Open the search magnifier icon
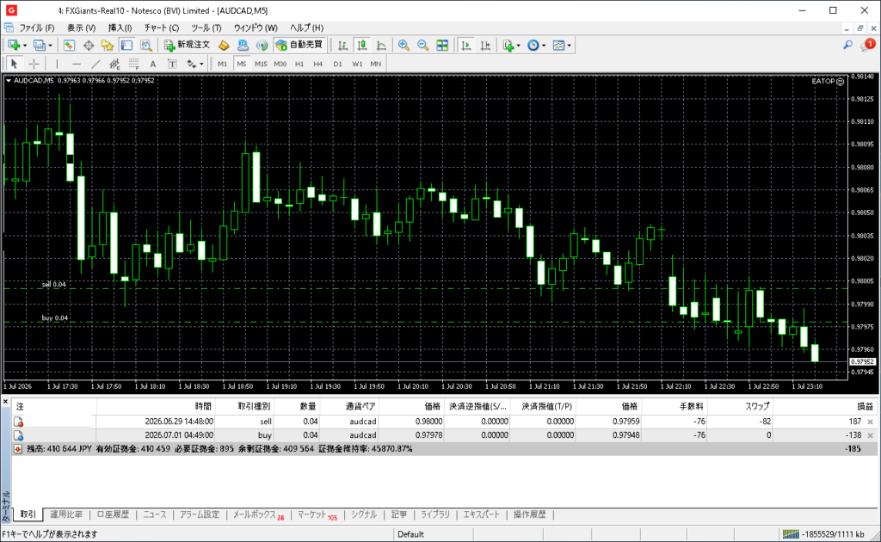The image size is (881, 542). point(847,45)
